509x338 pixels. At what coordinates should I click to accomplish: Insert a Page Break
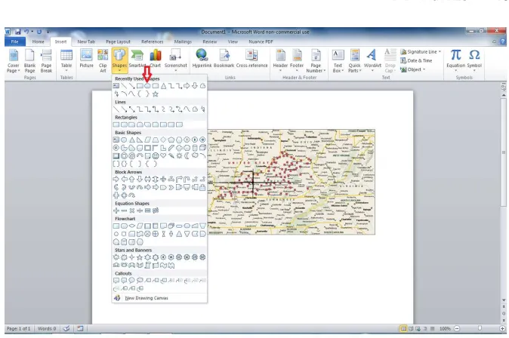(46, 60)
